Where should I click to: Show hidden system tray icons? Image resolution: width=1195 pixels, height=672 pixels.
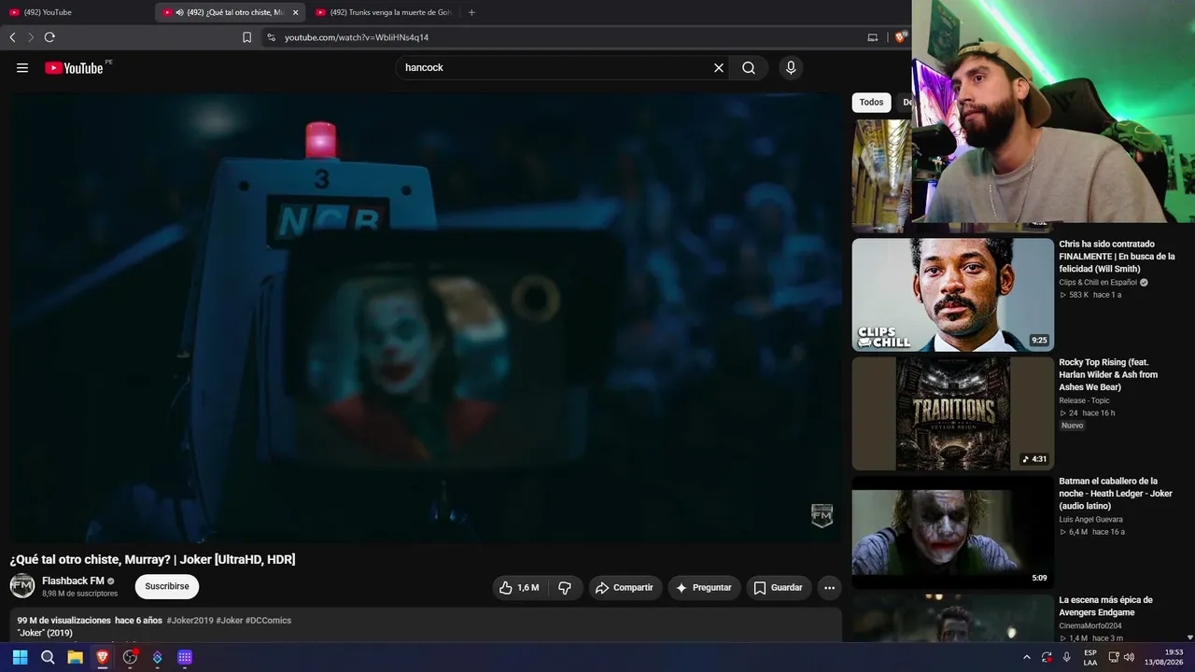(x=1027, y=657)
